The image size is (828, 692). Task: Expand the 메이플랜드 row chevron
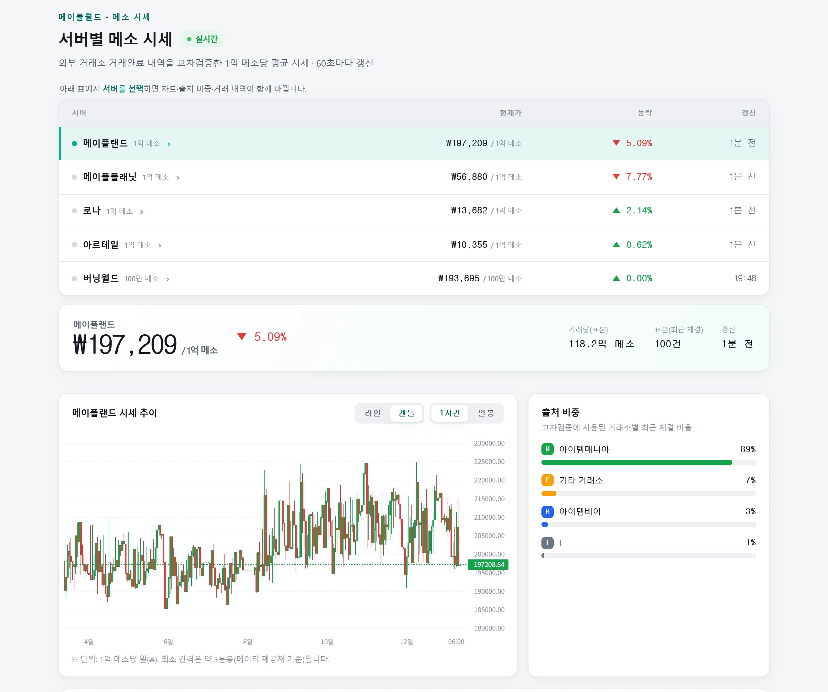(x=169, y=144)
